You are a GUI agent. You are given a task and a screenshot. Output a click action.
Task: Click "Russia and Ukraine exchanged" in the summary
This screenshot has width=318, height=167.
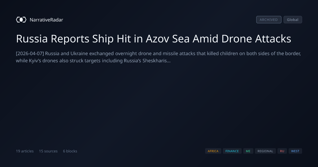click(79, 53)
